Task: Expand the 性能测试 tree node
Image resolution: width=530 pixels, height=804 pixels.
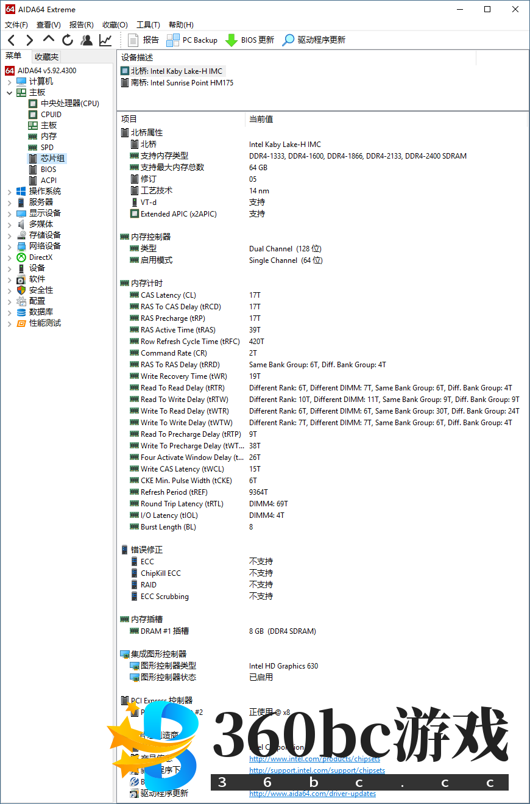Action: click(9, 323)
